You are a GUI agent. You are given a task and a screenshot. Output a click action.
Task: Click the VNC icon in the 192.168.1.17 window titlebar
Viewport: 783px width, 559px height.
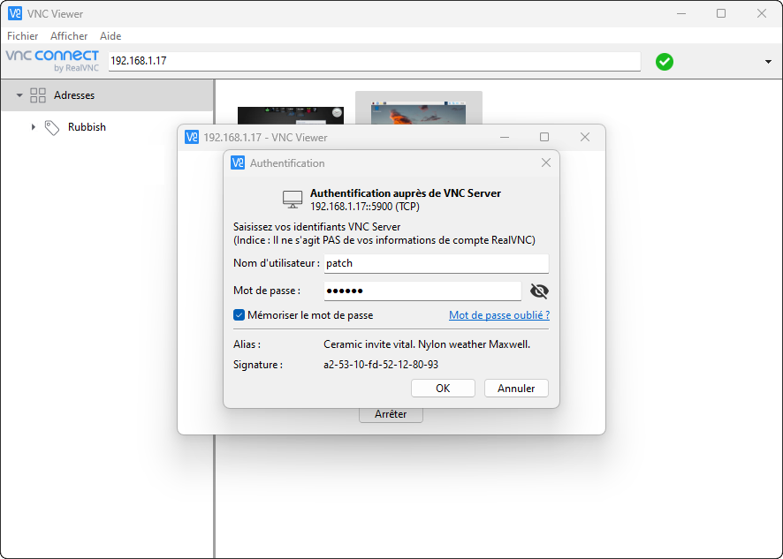(x=191, y=137)
